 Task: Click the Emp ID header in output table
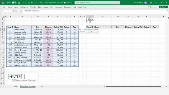90,27
